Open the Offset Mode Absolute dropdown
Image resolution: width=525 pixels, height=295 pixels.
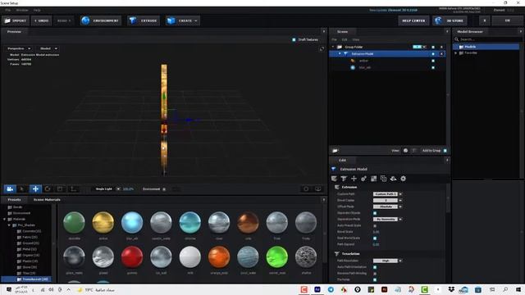pos(387,206)
